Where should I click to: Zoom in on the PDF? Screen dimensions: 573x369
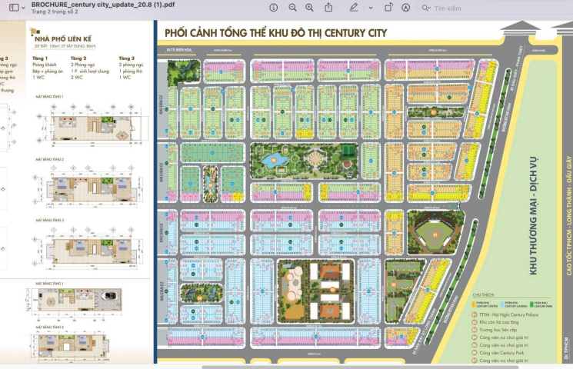tap(309, 8)
